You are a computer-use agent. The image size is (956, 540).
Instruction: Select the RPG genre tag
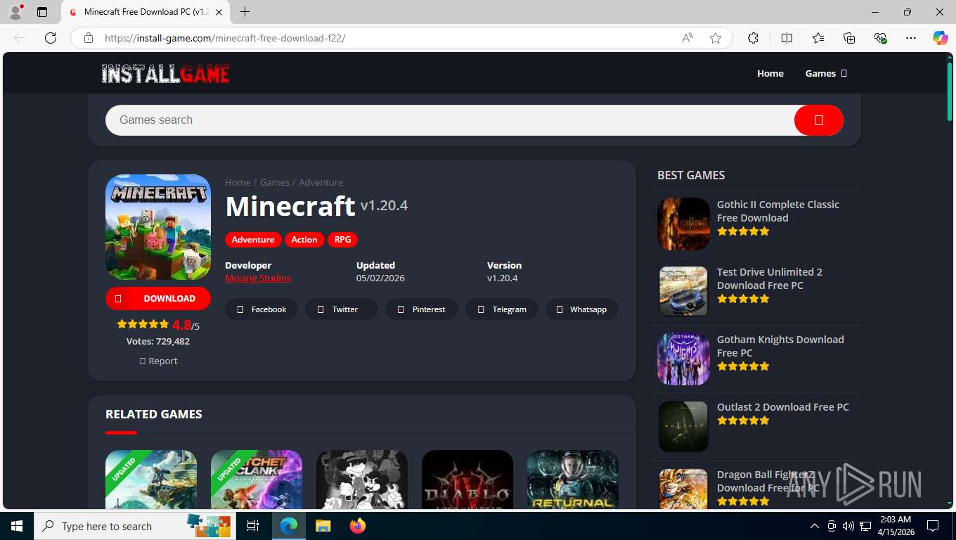click(x=342, y=240)
